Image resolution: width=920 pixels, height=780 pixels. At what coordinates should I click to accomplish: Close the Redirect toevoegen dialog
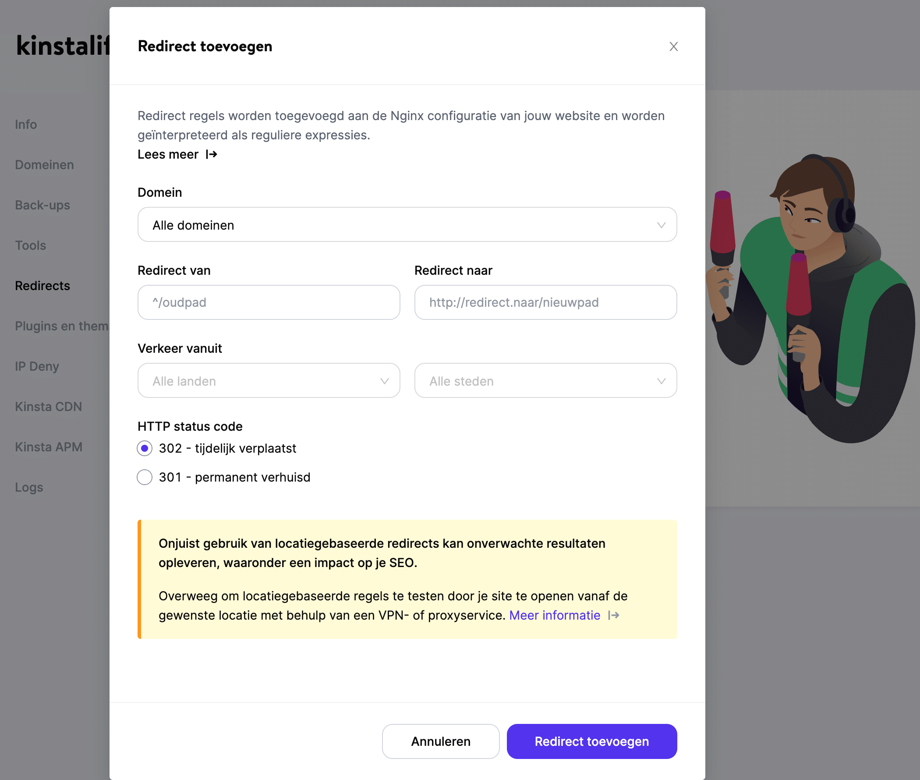click(673, 46)
